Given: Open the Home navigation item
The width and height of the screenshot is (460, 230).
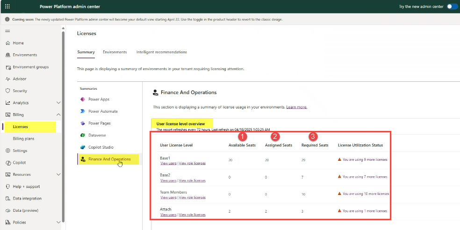Looking at the screenshot, I should tap(18, 43).
